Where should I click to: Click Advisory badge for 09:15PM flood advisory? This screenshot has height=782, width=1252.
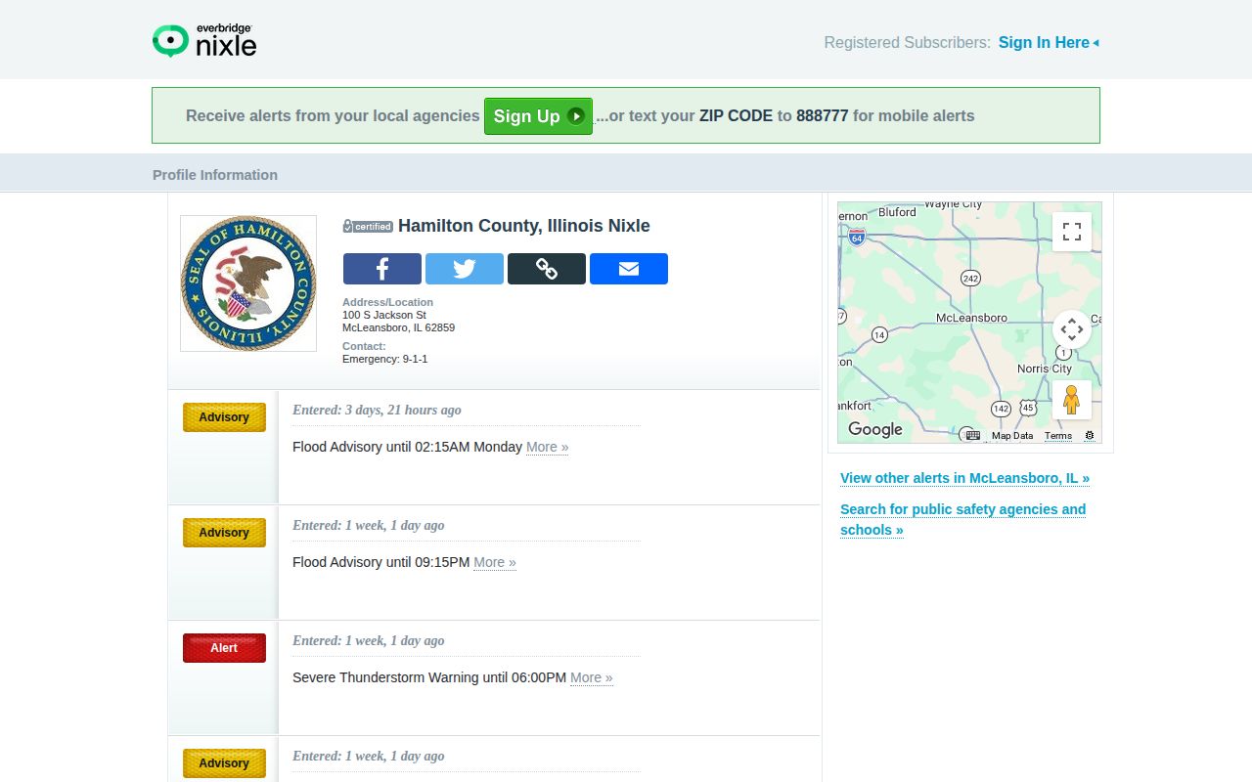(x=224, y=533)
